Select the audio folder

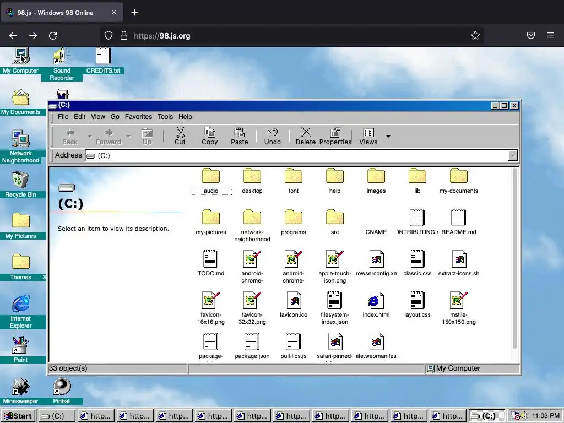point(211,181)
